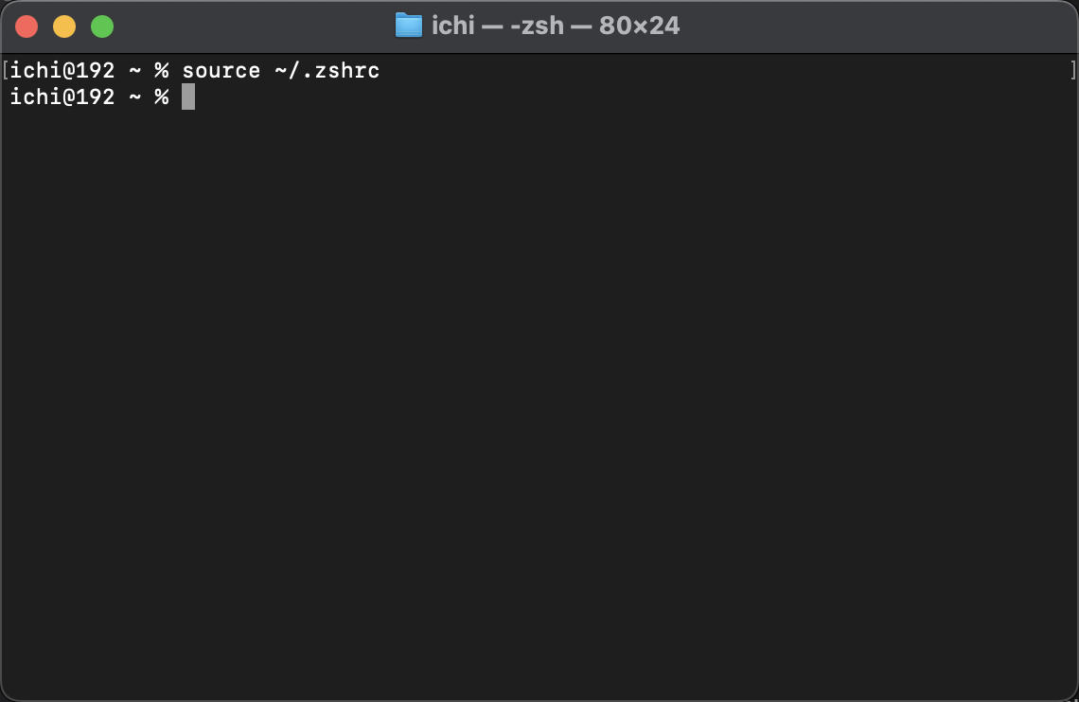Click the "-zsh" text in the title bar
This screenshot has height=702, width=1079.
click(537, 26)
